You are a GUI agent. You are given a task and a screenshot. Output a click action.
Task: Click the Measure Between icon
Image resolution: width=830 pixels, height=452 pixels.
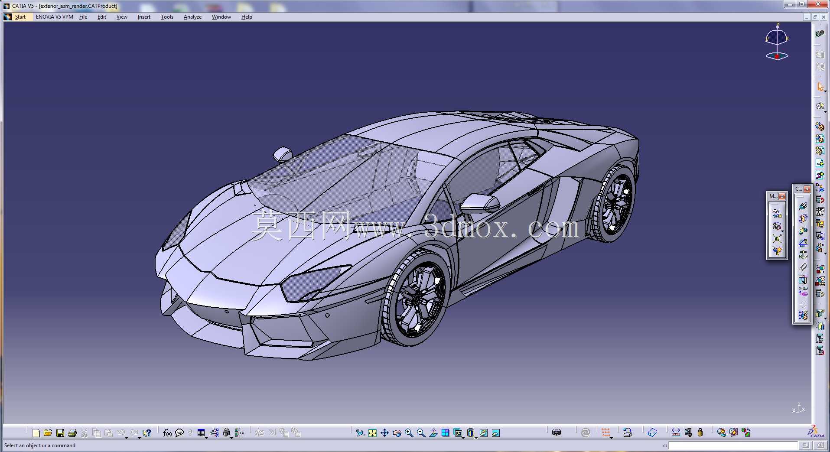[x=676, y=432]
